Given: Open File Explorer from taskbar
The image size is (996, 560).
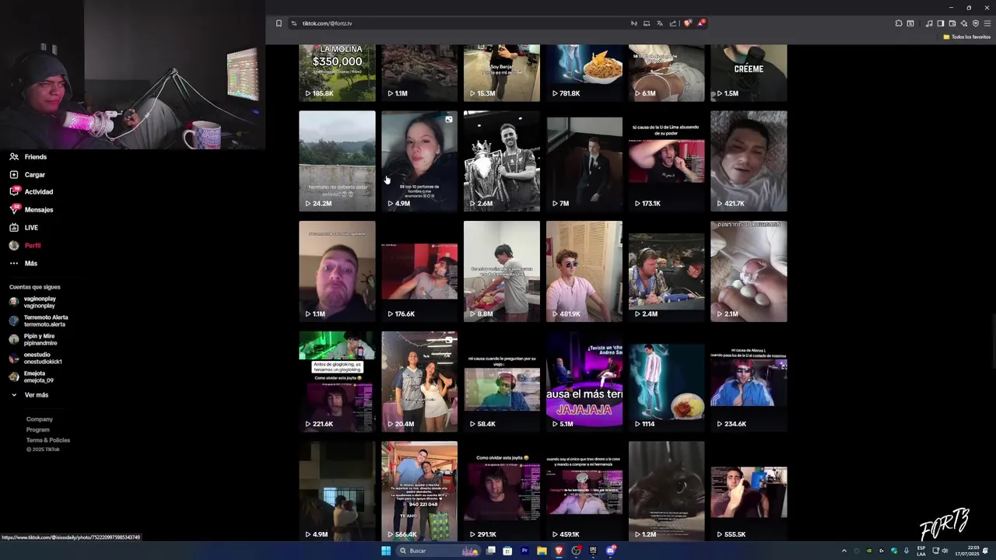Looking at the screenshot, I should [x=542, y=551].
